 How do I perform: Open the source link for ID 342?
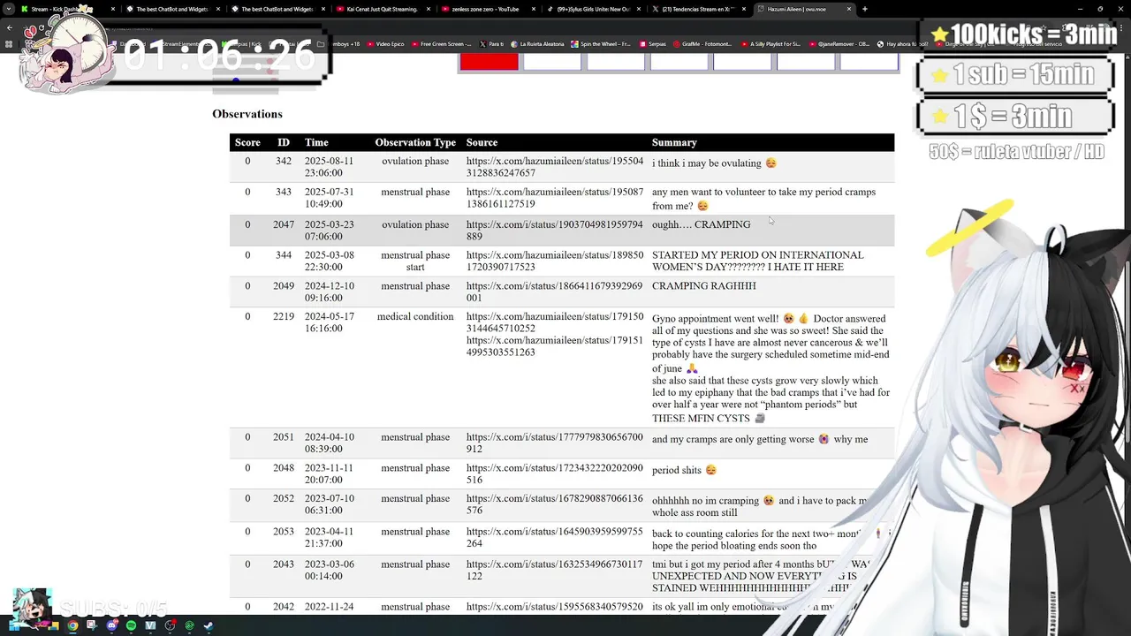coord(555,167)
